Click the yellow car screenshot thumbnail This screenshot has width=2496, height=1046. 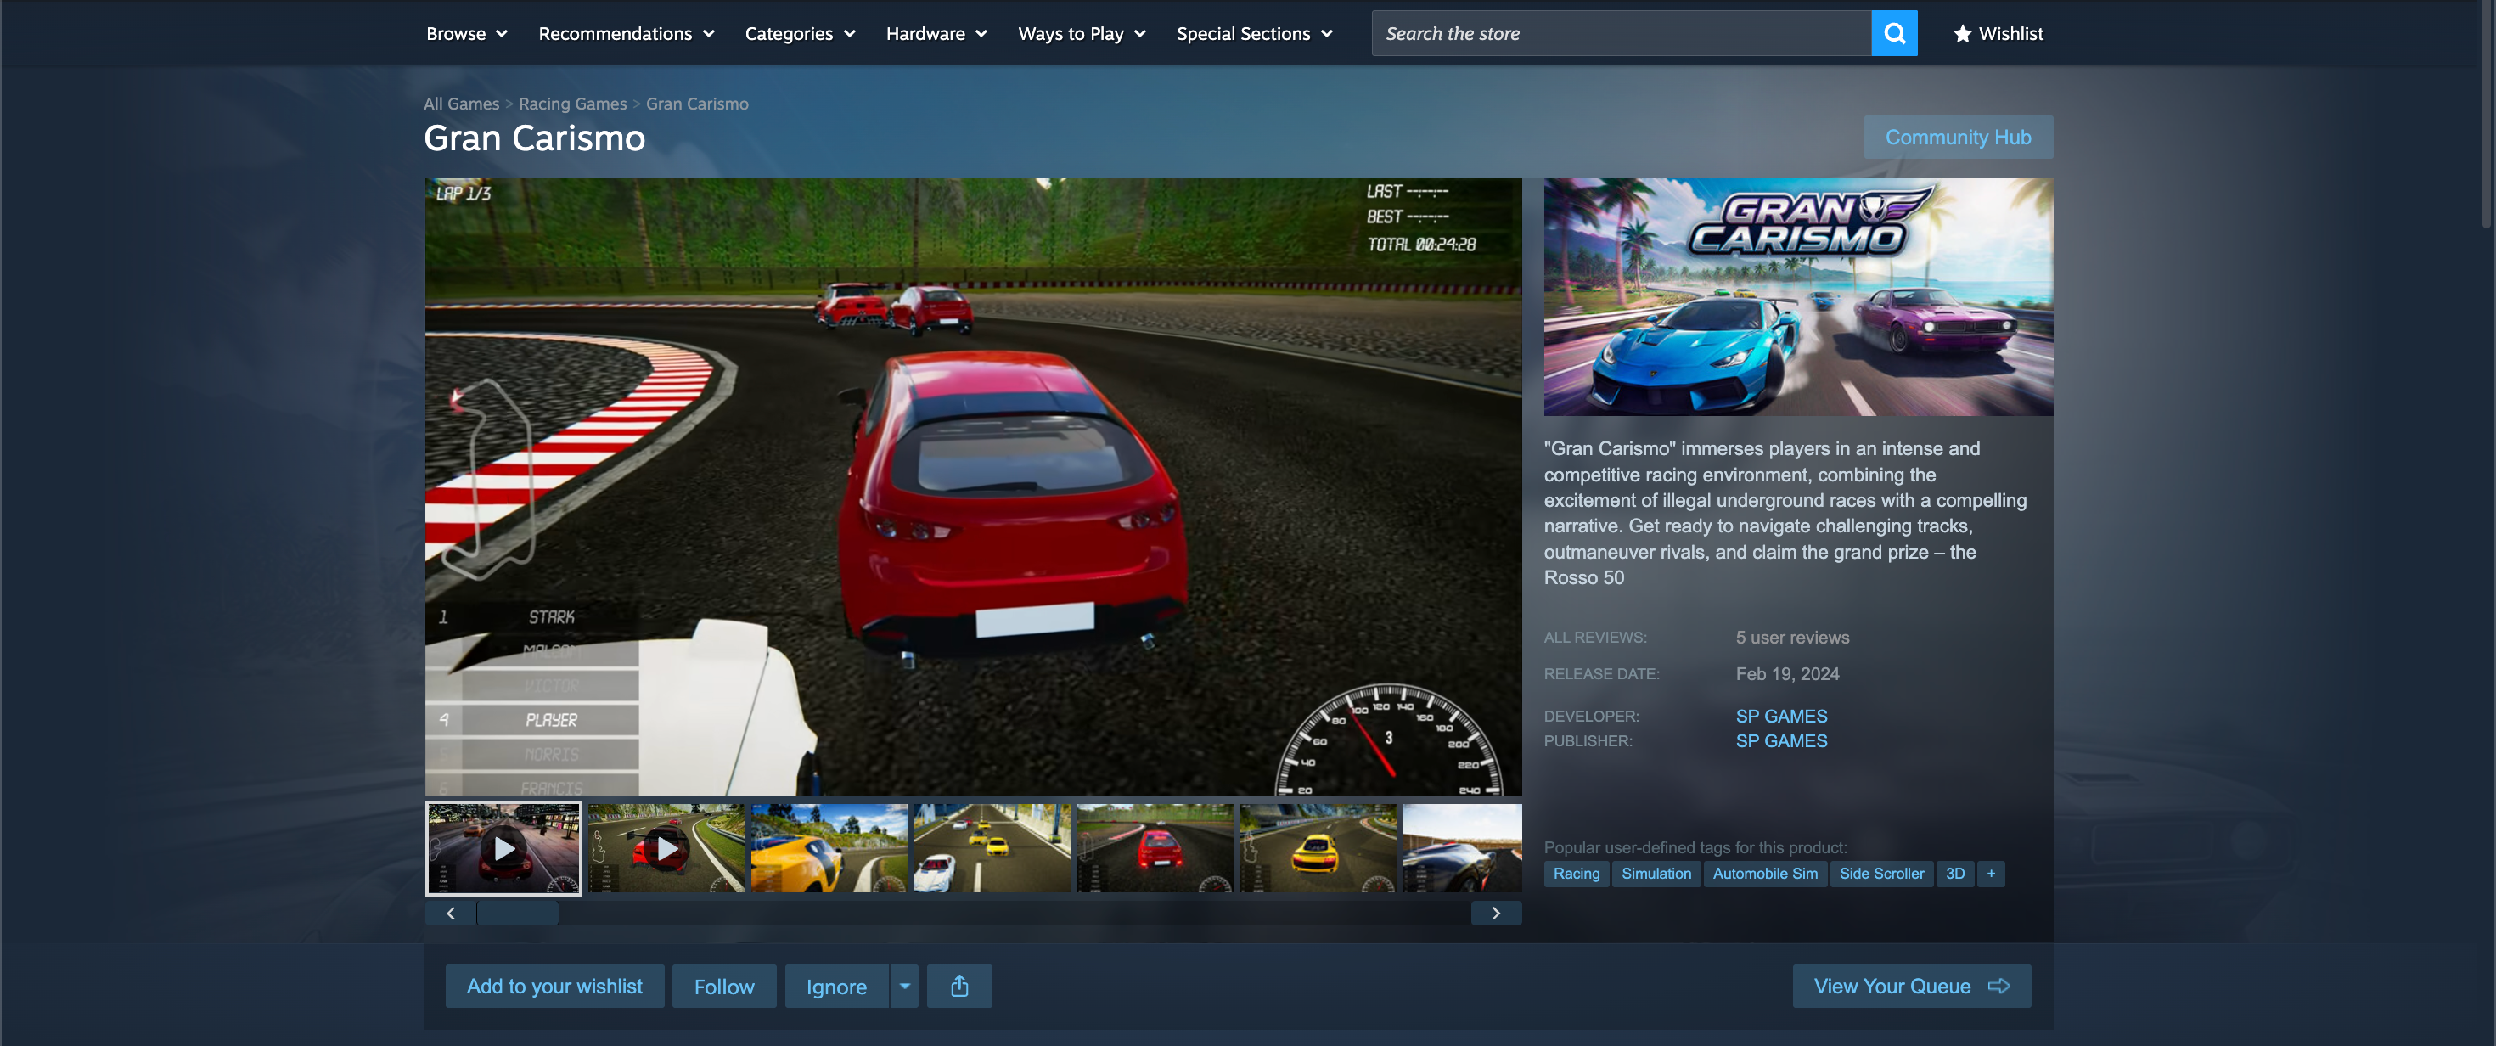[x=829, y=848]
